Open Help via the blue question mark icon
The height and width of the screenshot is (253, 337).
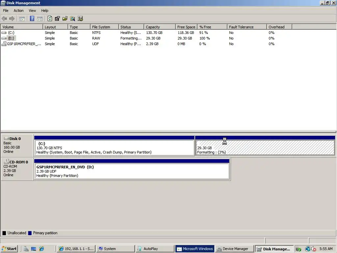[32, 19]
